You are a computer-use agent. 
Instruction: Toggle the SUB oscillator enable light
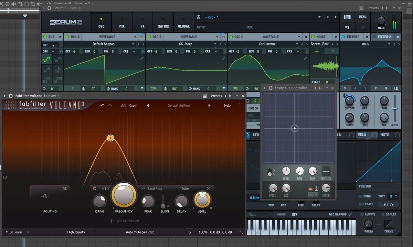pyautogui.click(x=45, y=37)
